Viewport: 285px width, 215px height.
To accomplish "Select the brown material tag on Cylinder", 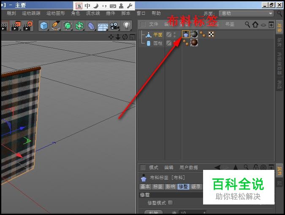I will pyautogui.click(x=194, y=43).
